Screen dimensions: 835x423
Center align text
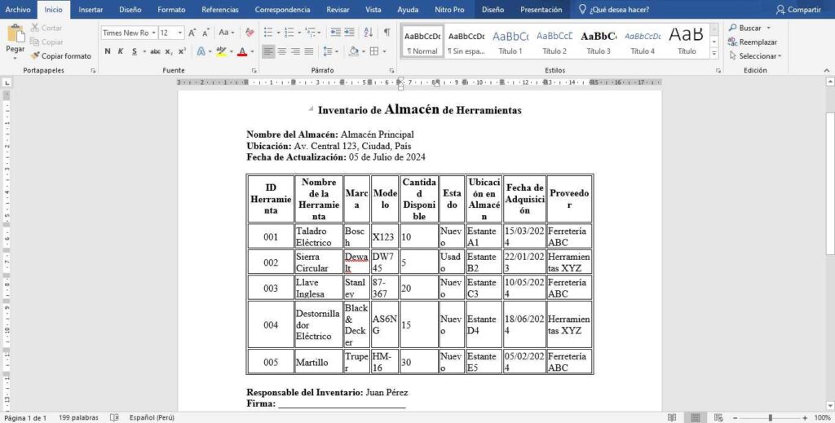[282, 51]
